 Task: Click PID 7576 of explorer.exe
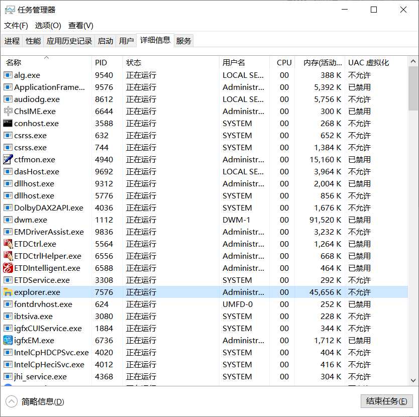point(104,292)
